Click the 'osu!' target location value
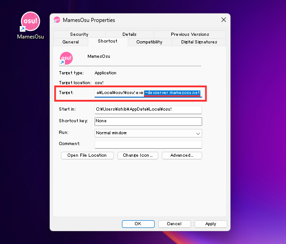Image resolution: width=286 pixels, height=244 pixels. point(99,83)
